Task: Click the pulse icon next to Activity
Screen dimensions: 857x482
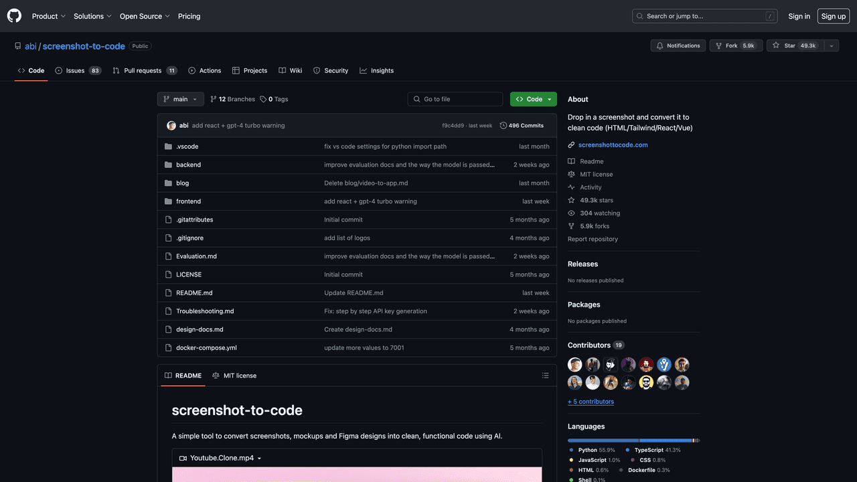Action: [x=571, y=187]
